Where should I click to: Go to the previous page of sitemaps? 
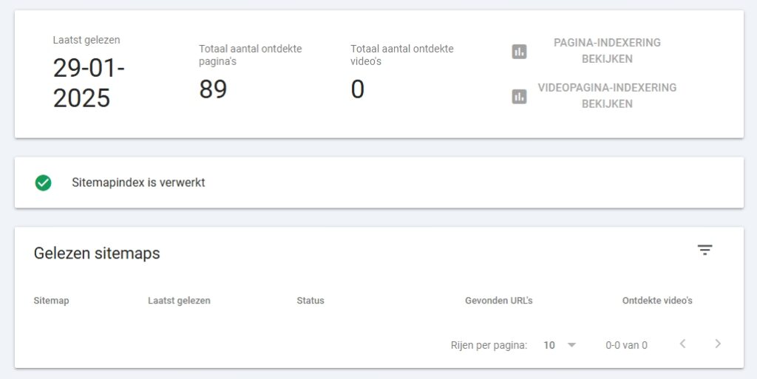coord(682,344)
